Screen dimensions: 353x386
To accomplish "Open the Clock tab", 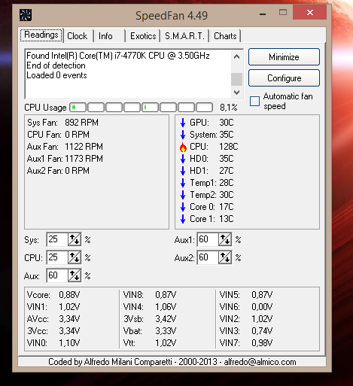I will (78, 36).
